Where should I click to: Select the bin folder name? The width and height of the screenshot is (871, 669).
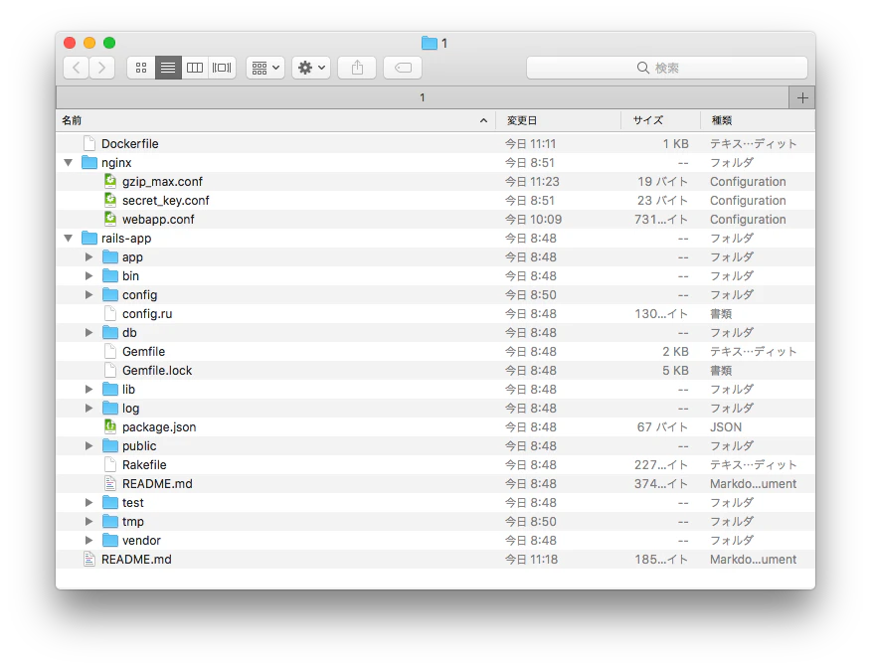coord(130,276)
